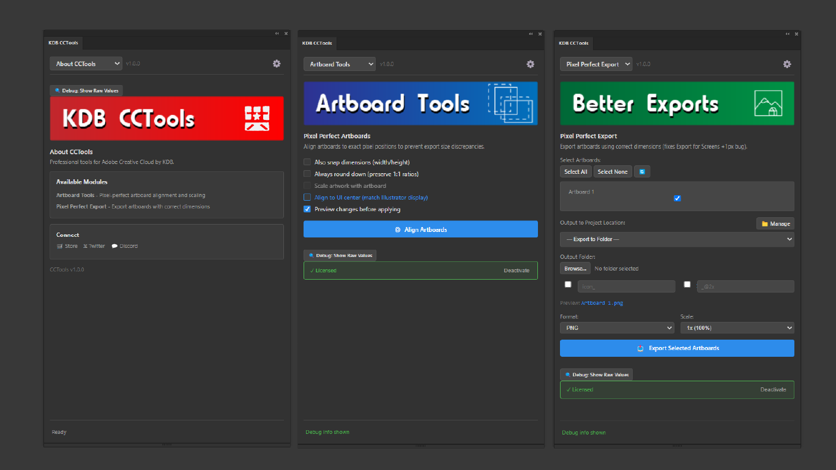This screenshot has height=470, width=836.
Task: Click Debug: Show Raw Values in Artboard Tools panel
Action: (340, 255)
